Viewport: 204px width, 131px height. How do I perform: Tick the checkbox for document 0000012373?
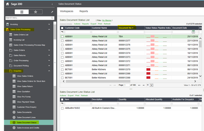tap(62, 57)
